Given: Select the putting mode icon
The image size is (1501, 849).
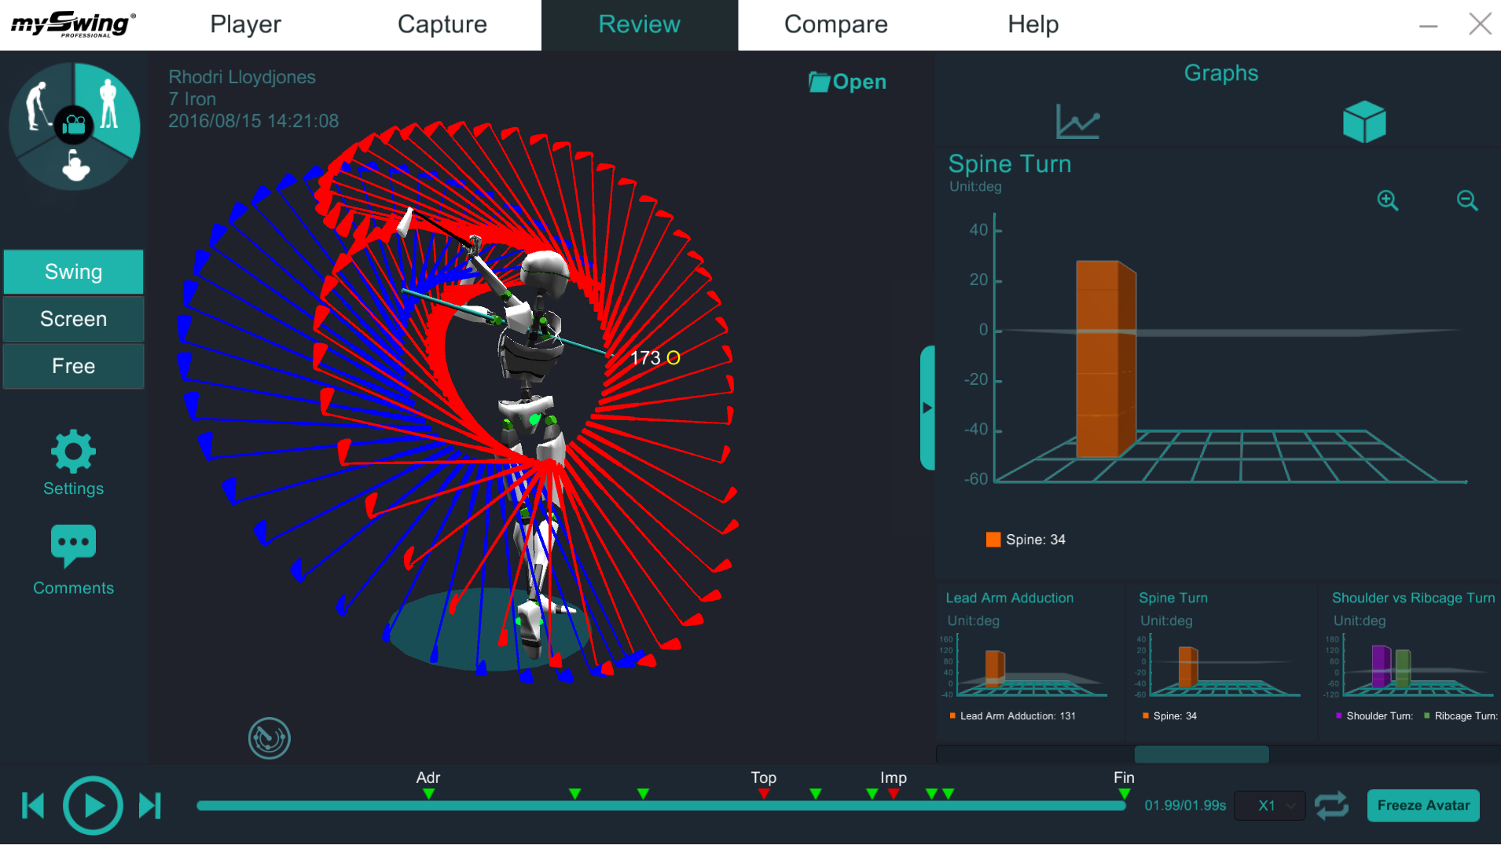Looking at the screenshot, I should click(75, 164).
